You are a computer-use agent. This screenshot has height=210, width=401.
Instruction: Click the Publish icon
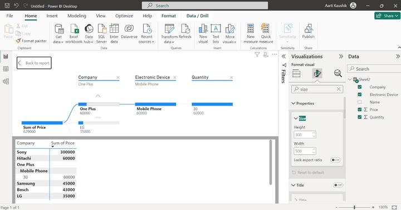pos(309,29)
